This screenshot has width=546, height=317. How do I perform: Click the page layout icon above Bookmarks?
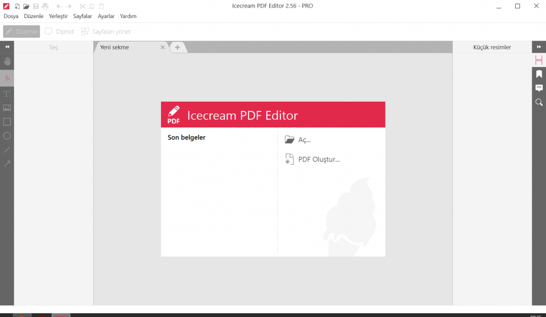coord(539,60)
